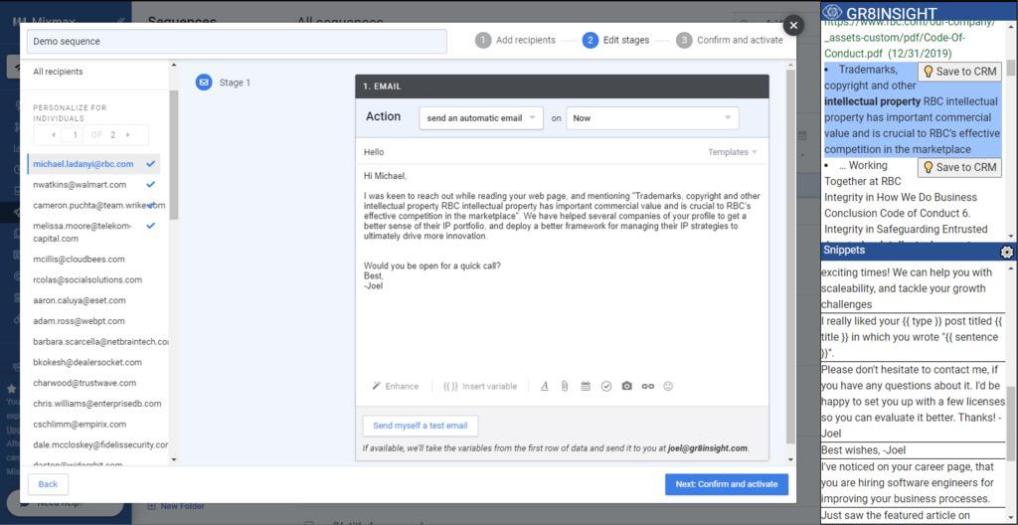This screenshot has height=525, width=1018.
Task: Open the 'Now' send time dropdown
Action: pos(652,118)
